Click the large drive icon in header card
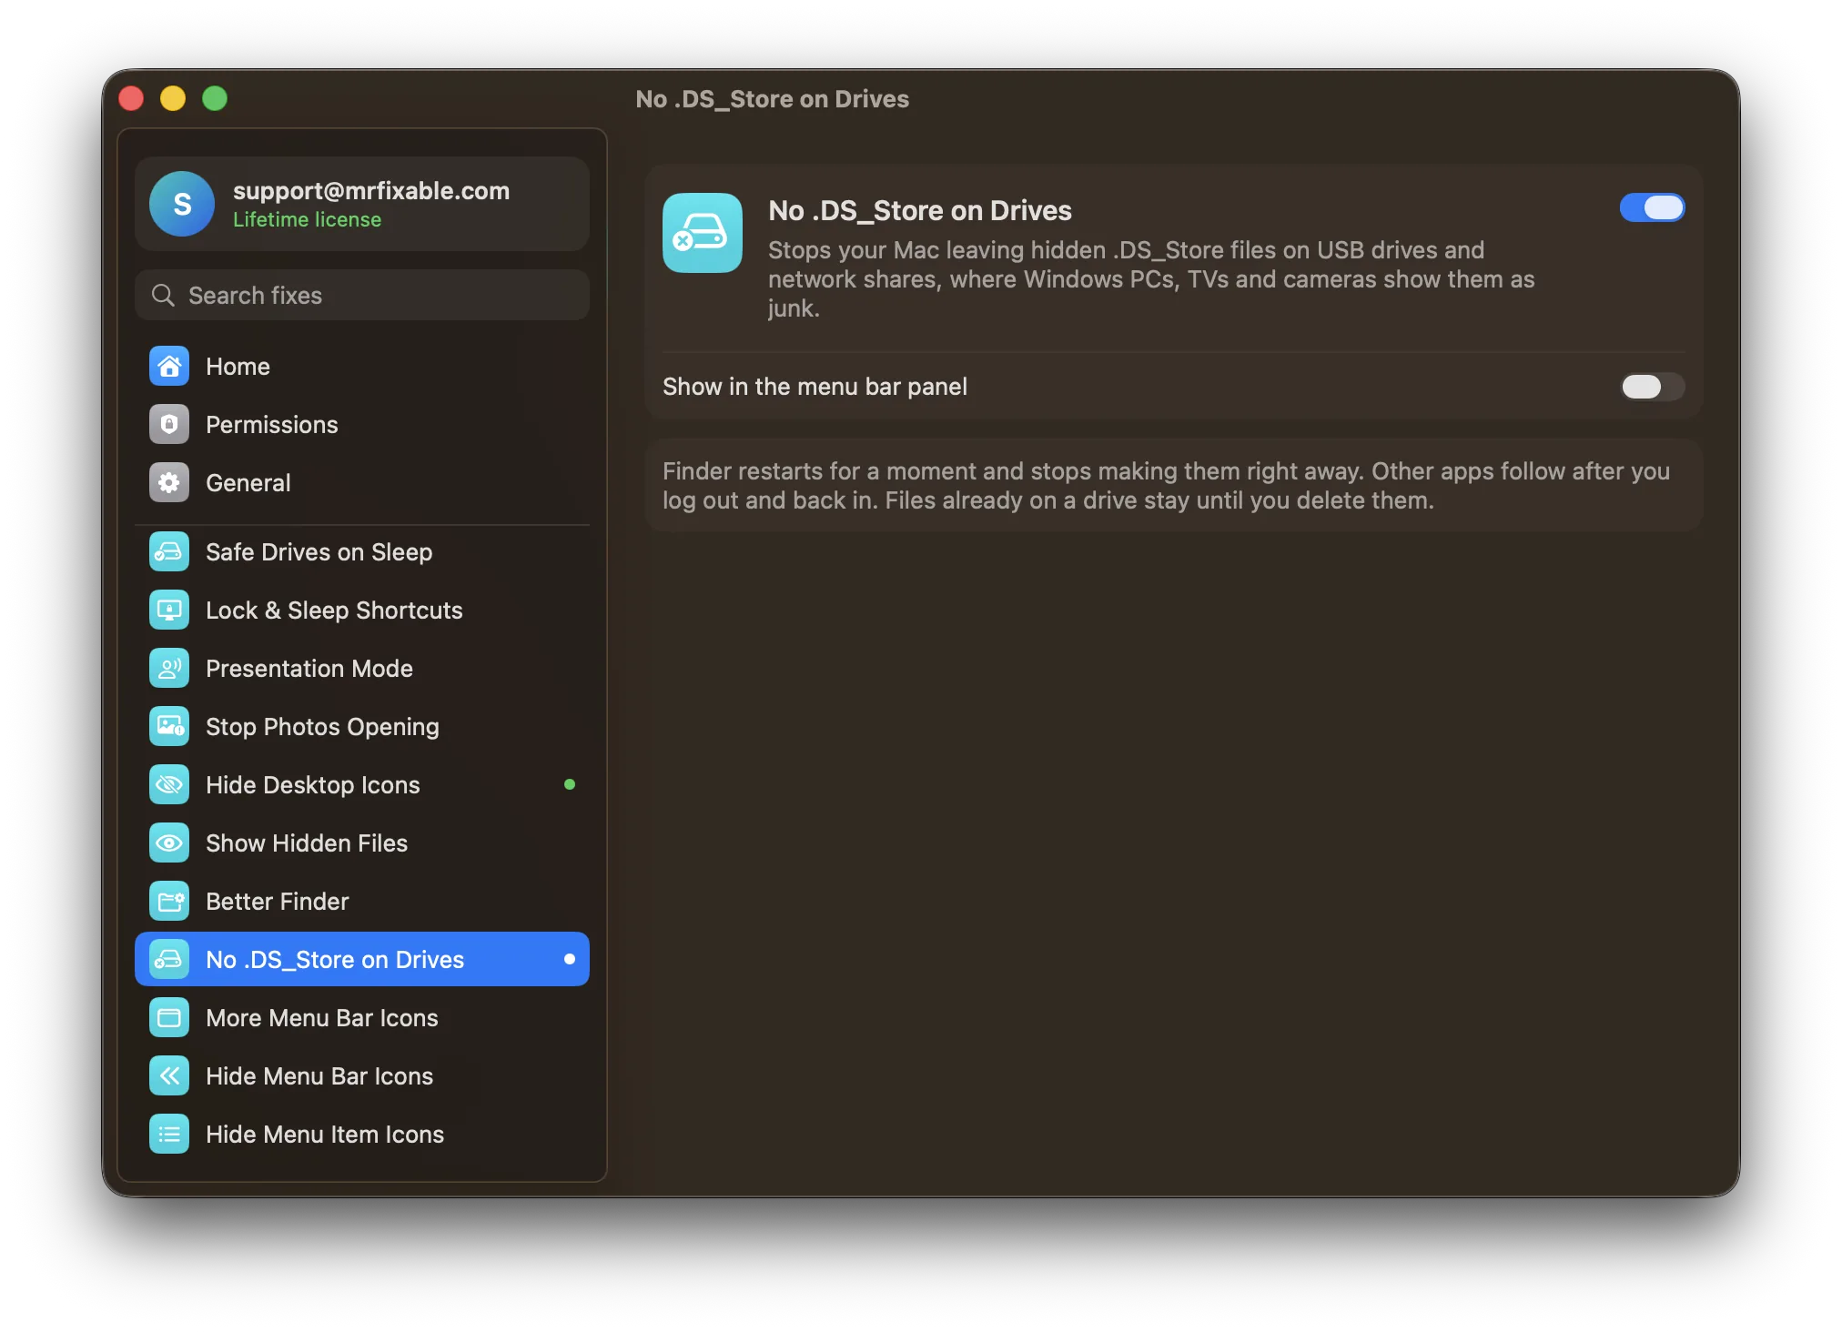Viewport: 1842px width, 1332px height. click(x=703, y=233)
